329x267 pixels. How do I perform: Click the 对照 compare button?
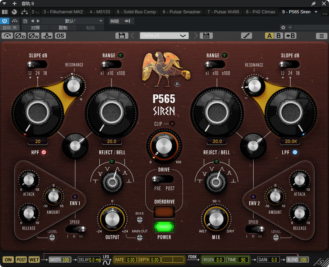[35, 28]
